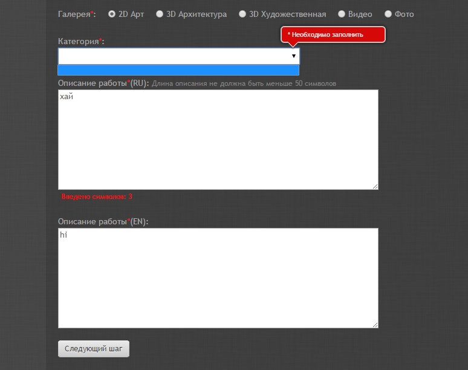This screenshot has width=468, height=370.
Task: Click the red 'Введено символов: 3' counter text
Action: pyautogui.click(x=97, y=196)
